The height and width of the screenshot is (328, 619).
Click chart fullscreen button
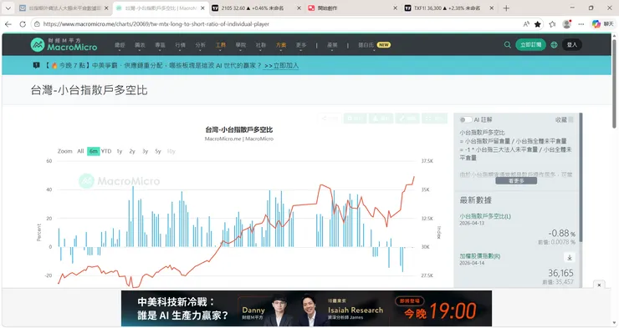[x=435, y=119]
